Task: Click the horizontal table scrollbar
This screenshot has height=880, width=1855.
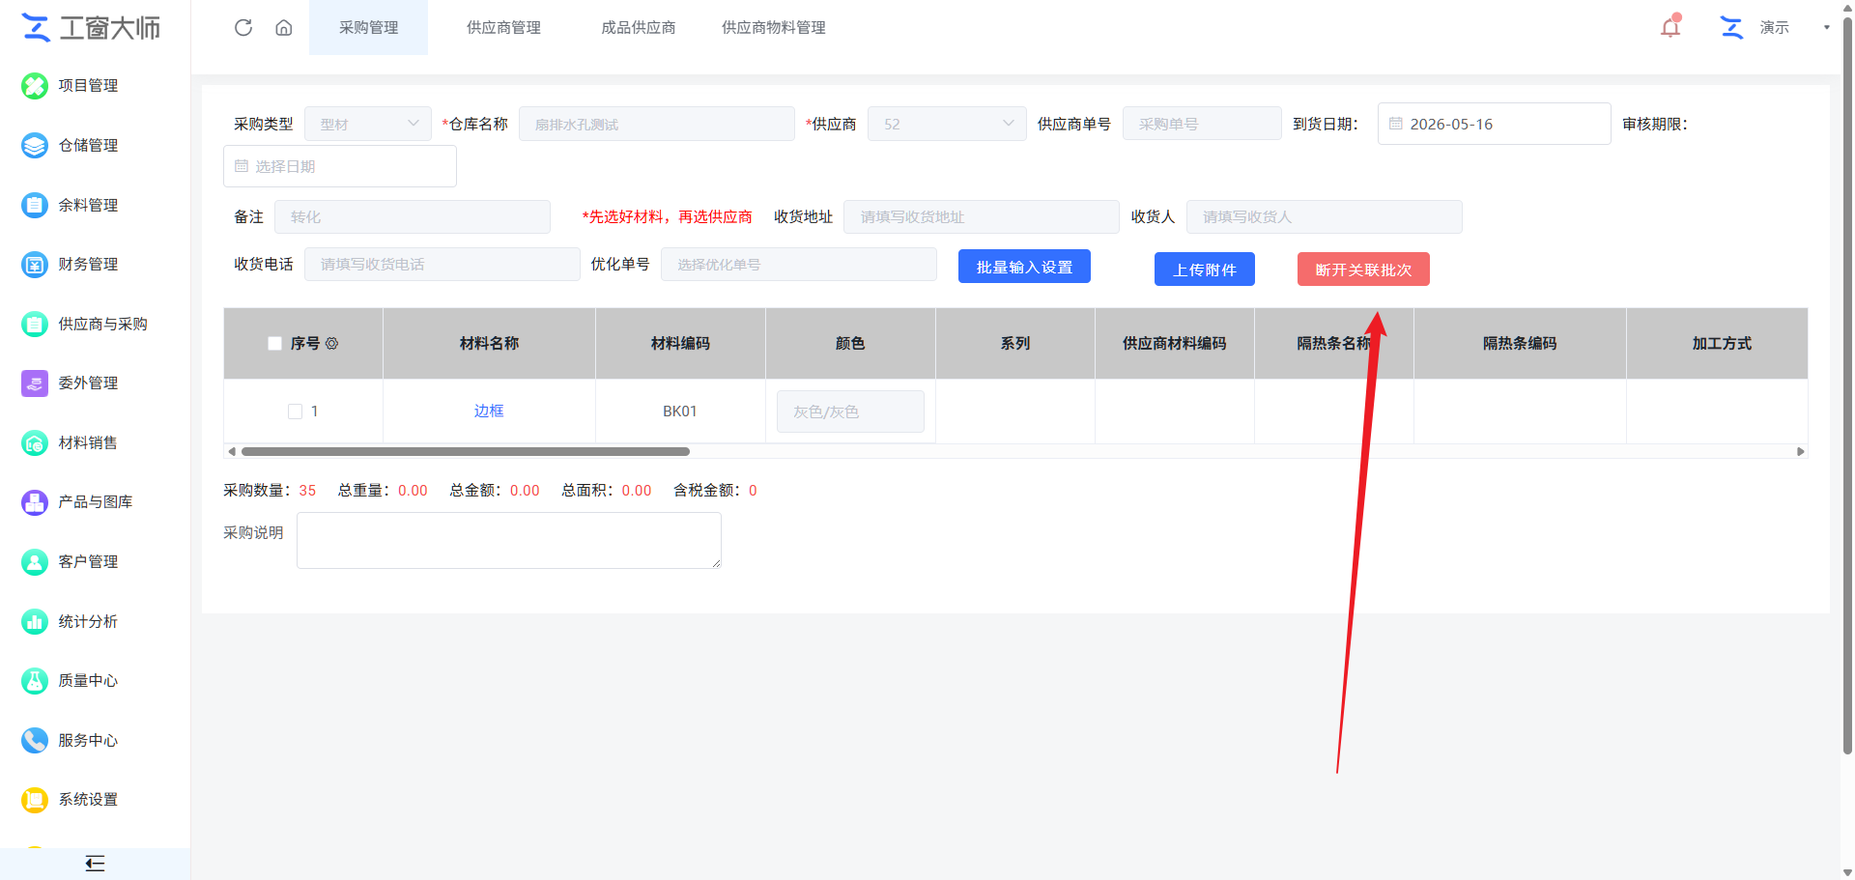Action: [466, 451]
